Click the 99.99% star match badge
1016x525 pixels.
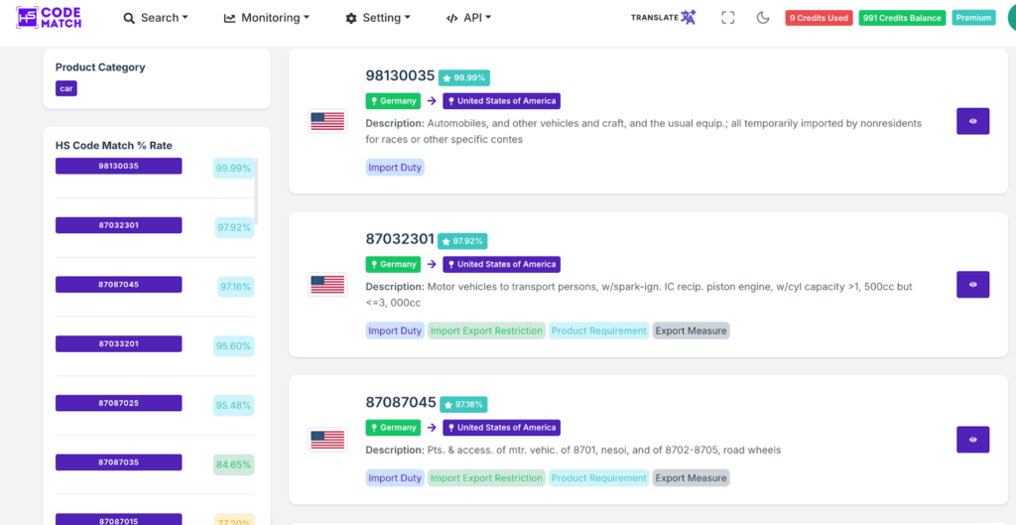click(464, 77)
